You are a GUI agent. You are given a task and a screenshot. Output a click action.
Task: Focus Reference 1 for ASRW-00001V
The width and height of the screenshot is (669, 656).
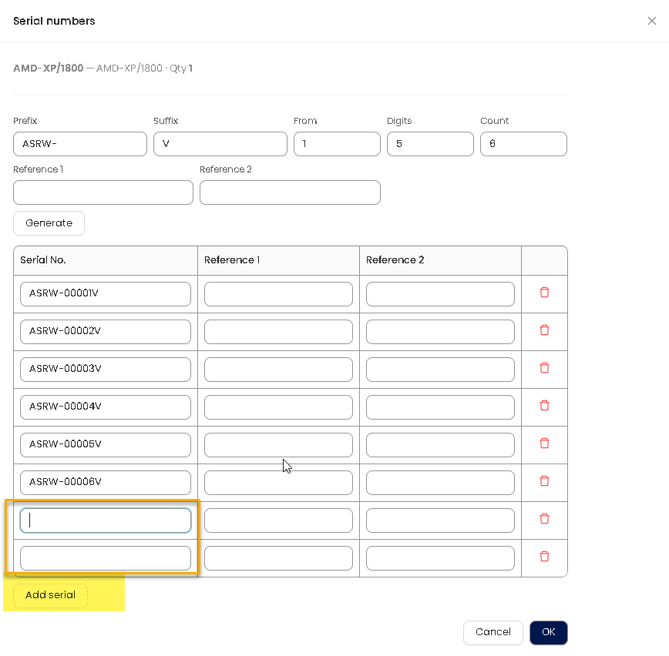tap(278, 293)
